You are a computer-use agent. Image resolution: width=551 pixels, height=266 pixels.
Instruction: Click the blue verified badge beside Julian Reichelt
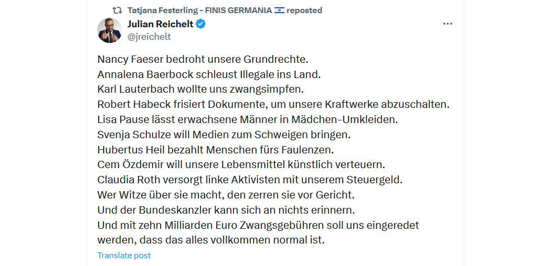200,24
